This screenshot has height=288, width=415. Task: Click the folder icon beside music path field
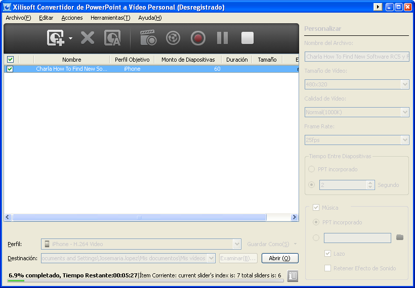pyautogui.click(x=400, y=237)
